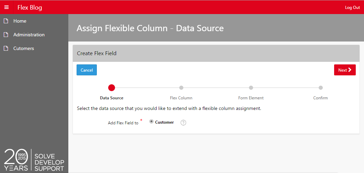The width and height of the screenshot is (364, 173).
Task: Click the Cutomers page icon
Action: 6,48
